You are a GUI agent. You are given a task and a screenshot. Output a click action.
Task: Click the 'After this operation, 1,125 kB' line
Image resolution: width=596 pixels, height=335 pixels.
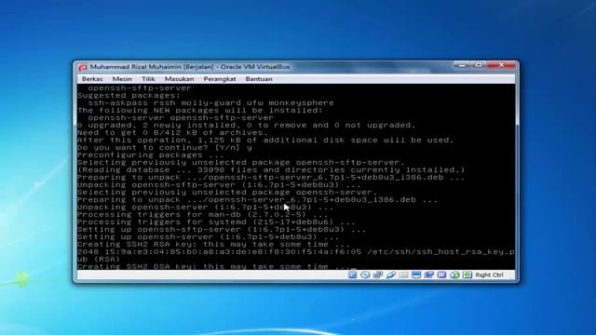pos(265,140)
